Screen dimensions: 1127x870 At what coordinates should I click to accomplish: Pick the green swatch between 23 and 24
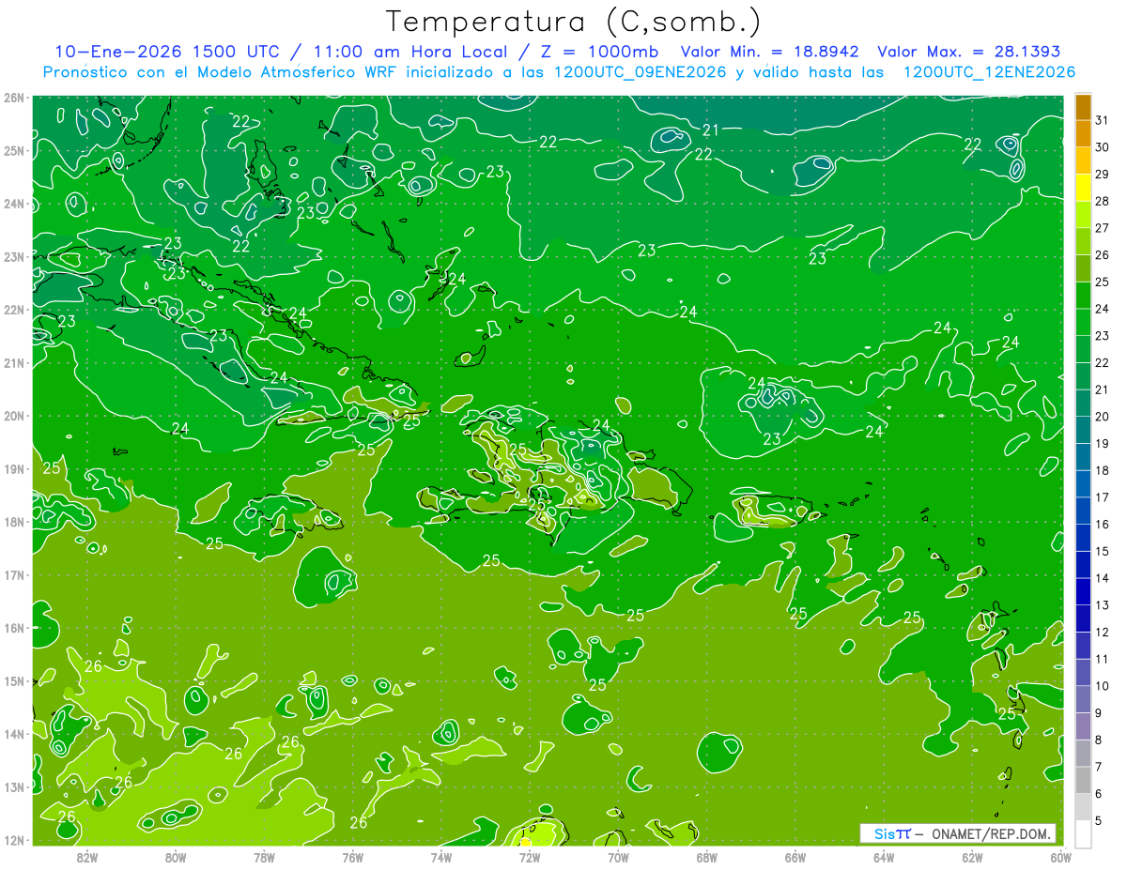1083,323
